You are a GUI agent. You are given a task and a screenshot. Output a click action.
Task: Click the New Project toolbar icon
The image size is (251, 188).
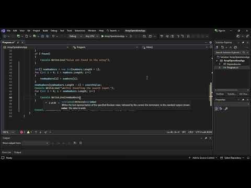(18, 36)
